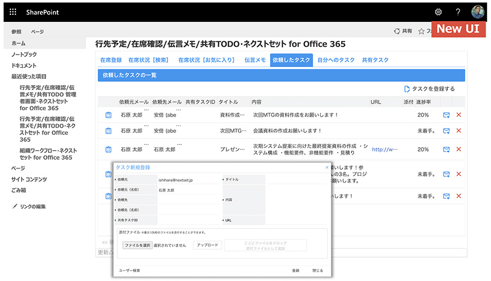Delete the の3名 row task with red X
This screenshot has width=491, height=281.
pos(459,174)
